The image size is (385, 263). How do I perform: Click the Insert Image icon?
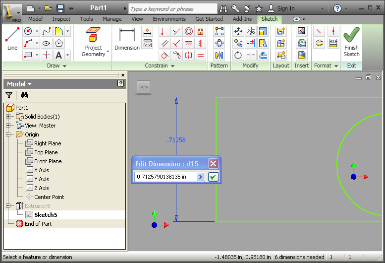(x=302, y=31)
